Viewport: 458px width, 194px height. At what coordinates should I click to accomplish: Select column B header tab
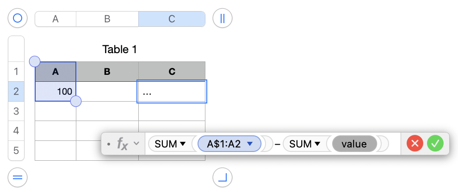point(107,19)
